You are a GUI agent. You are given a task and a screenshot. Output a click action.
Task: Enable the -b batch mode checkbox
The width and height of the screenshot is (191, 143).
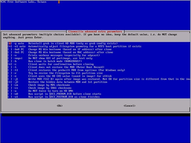click(10, 61)
